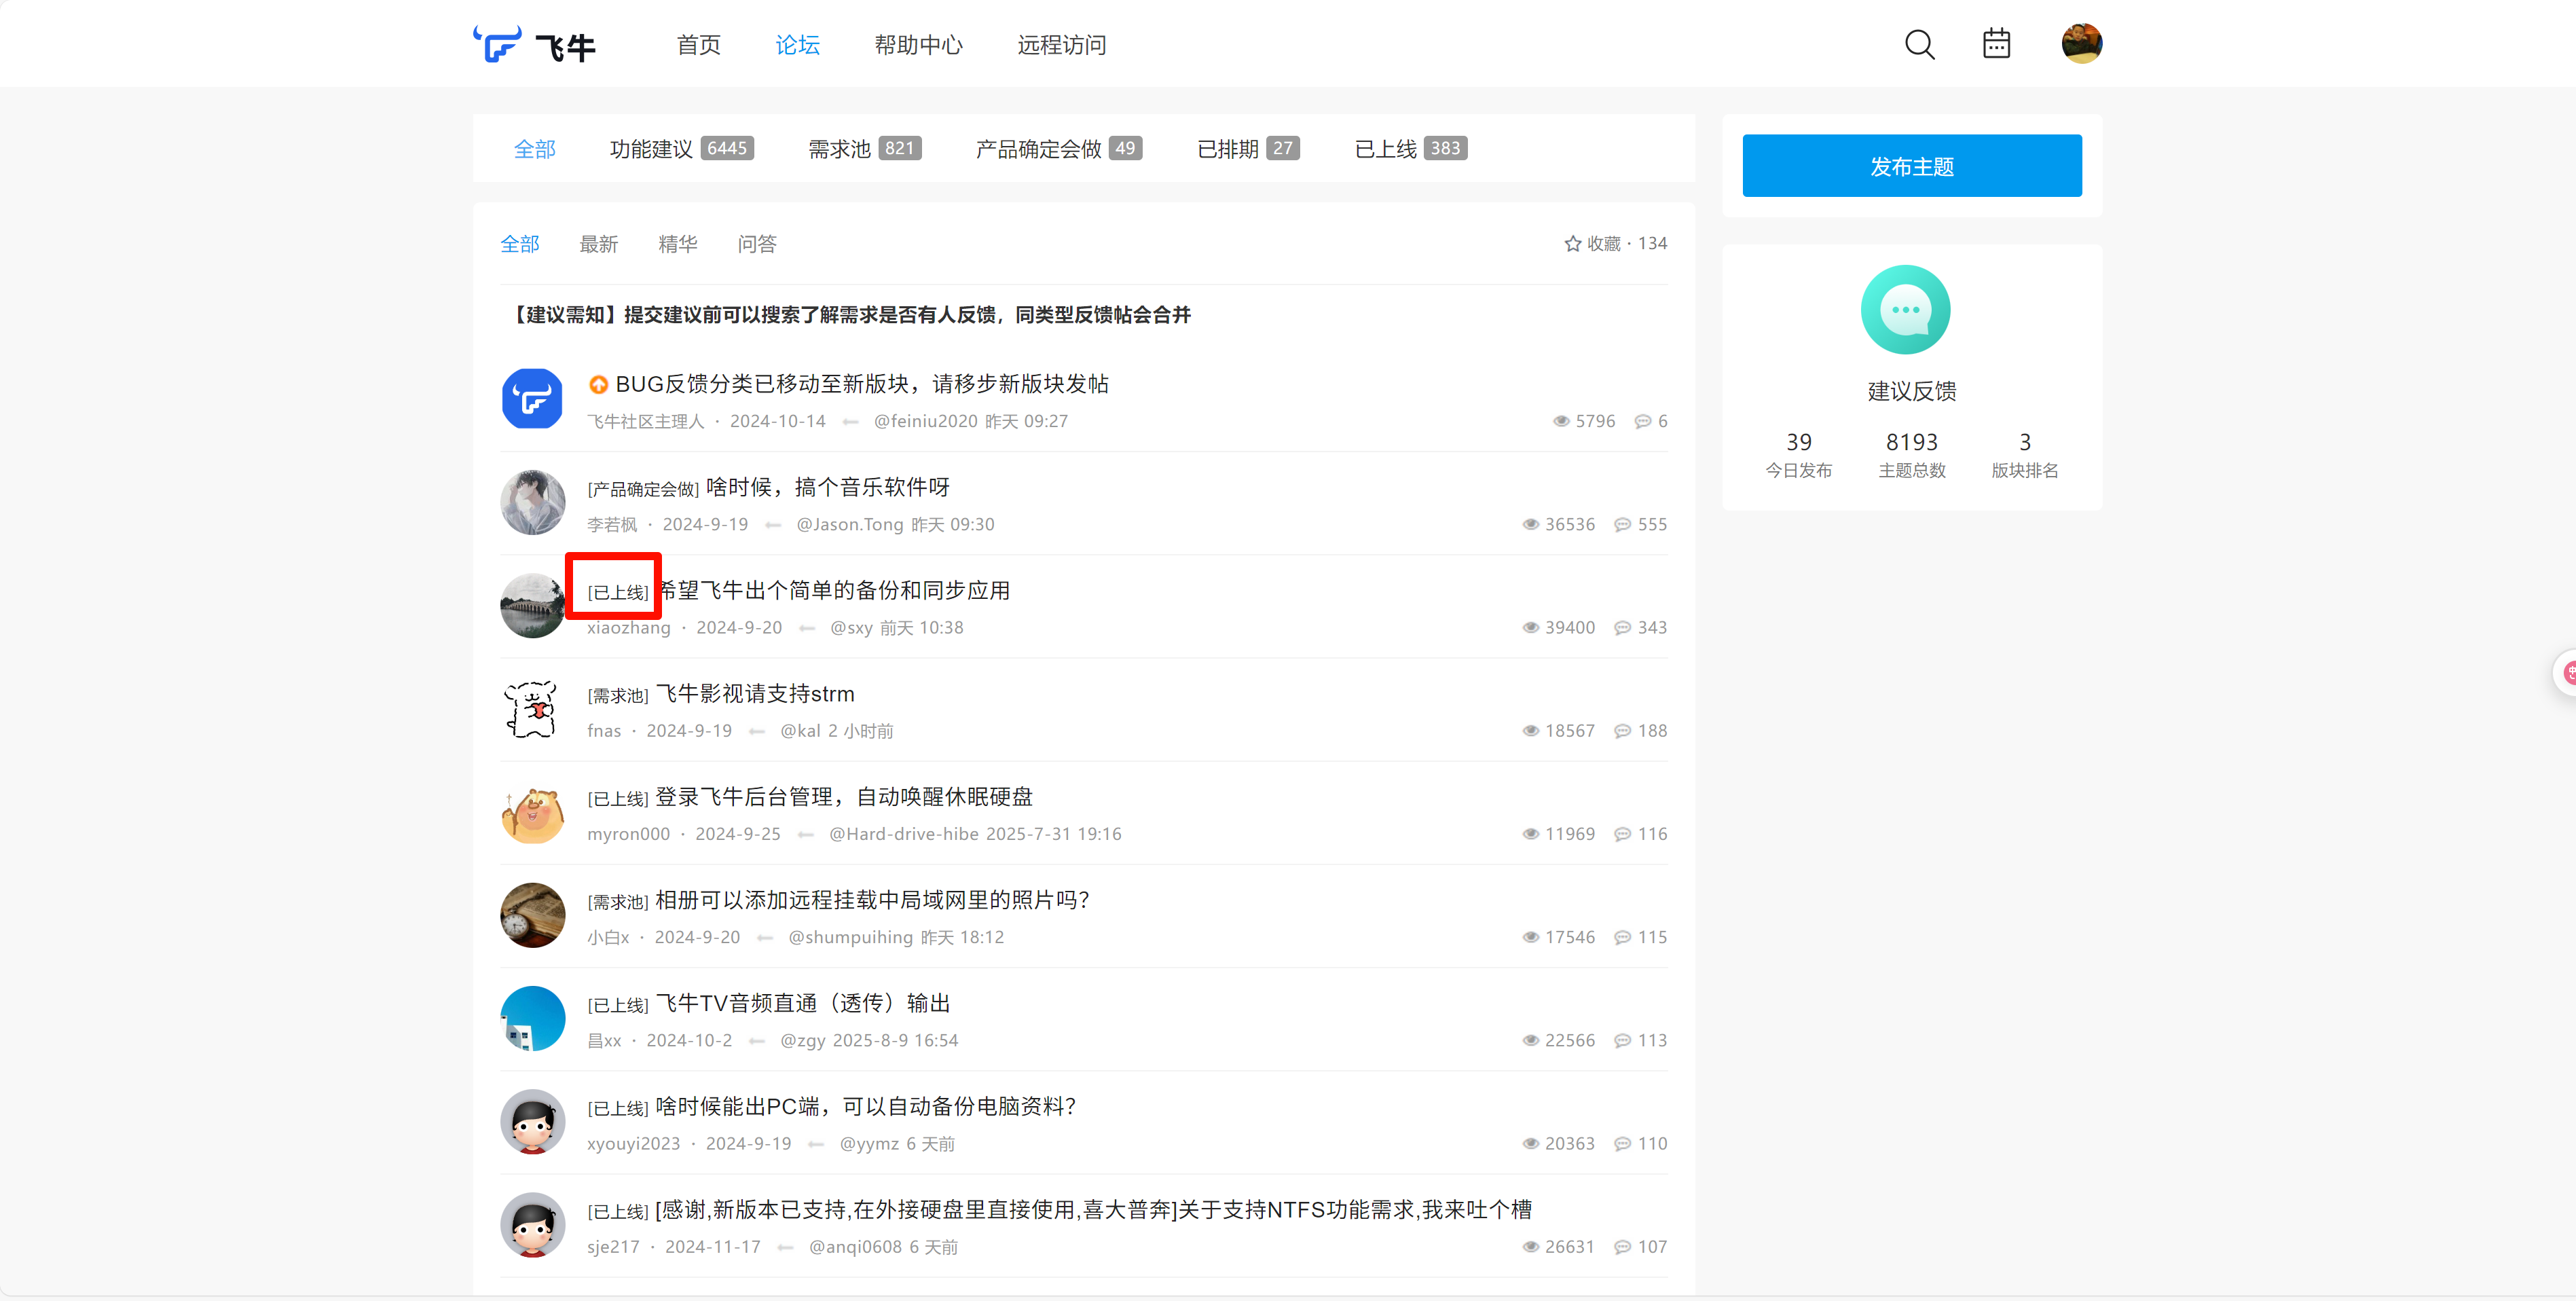Click the [已上线] tag on 飞牛TV post

tap(617, 1005)
